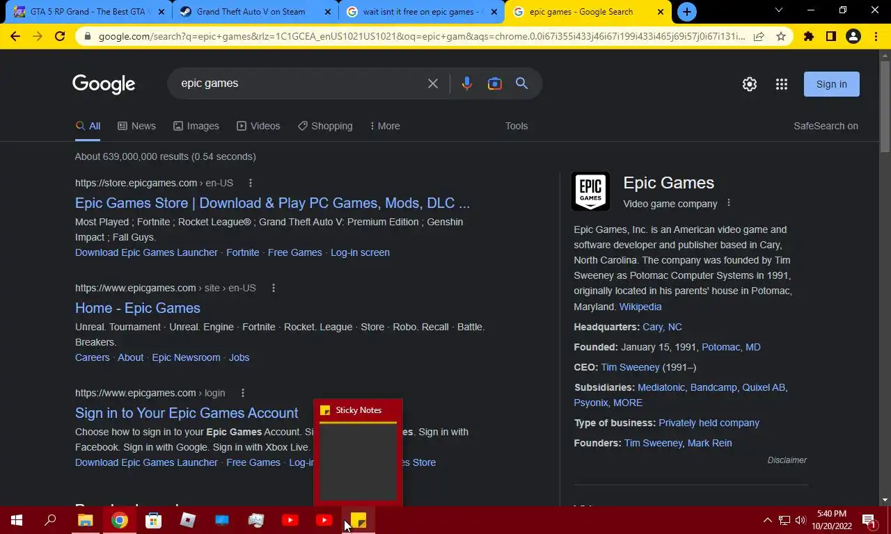Open the Mark Rein founder link

(709, 443)
